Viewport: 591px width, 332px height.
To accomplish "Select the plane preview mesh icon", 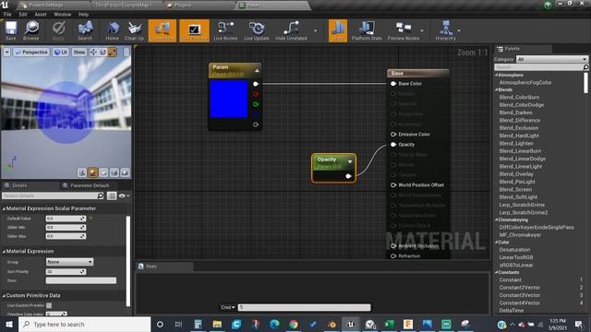I will (x=103, y=172).
